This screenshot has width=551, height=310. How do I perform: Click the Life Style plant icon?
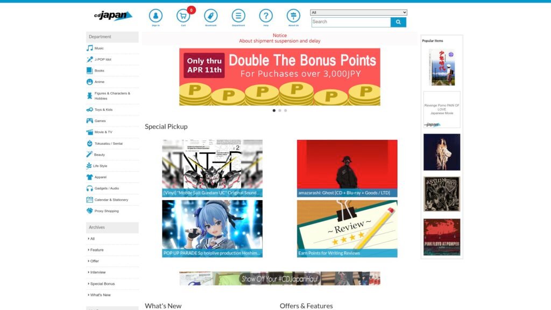pos(89,166)
